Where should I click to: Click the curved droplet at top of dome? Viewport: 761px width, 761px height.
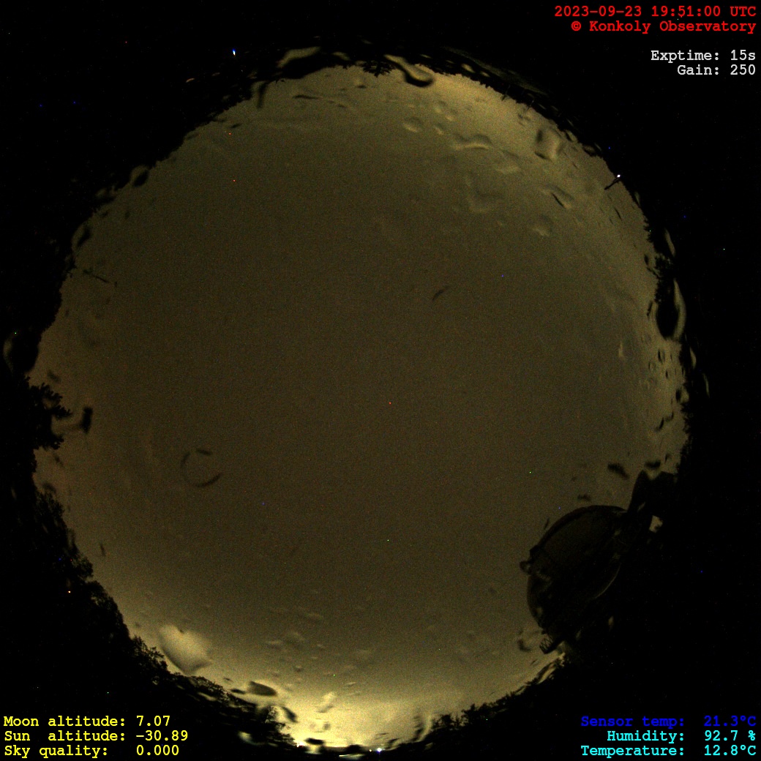[413, 73]
